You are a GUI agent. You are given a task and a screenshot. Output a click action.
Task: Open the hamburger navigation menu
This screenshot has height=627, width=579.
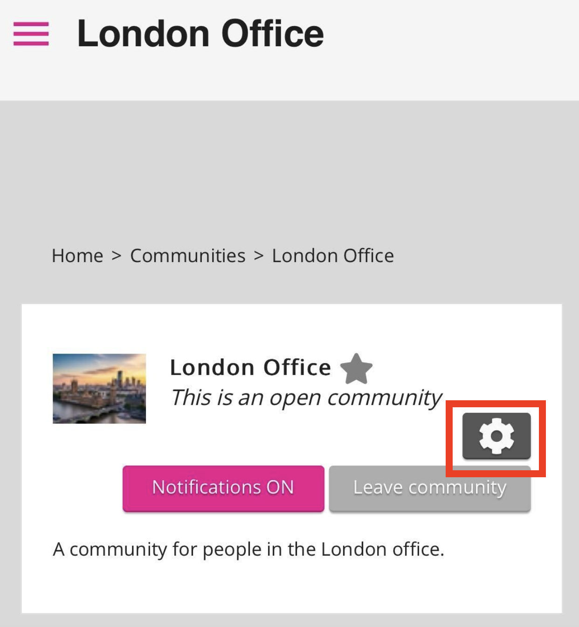point(31,34)
